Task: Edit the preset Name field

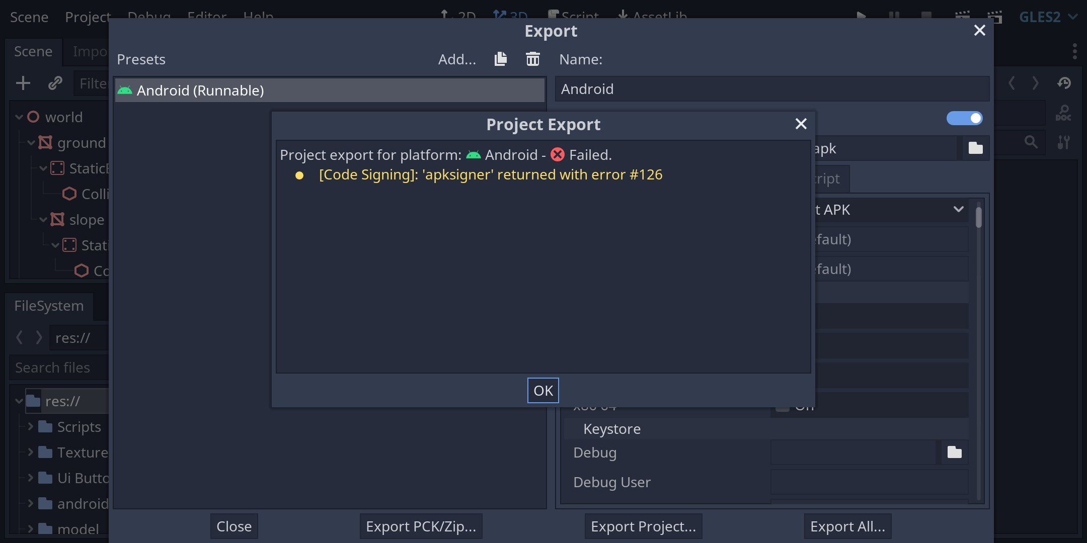Action: point(772,89)
